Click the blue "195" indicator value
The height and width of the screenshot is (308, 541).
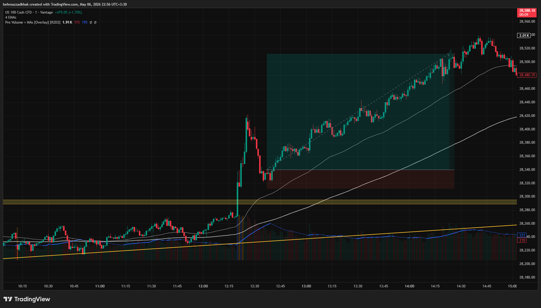[85, 22]
